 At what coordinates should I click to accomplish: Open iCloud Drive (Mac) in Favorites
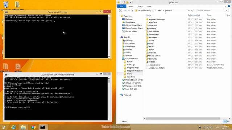pos(133,25)
